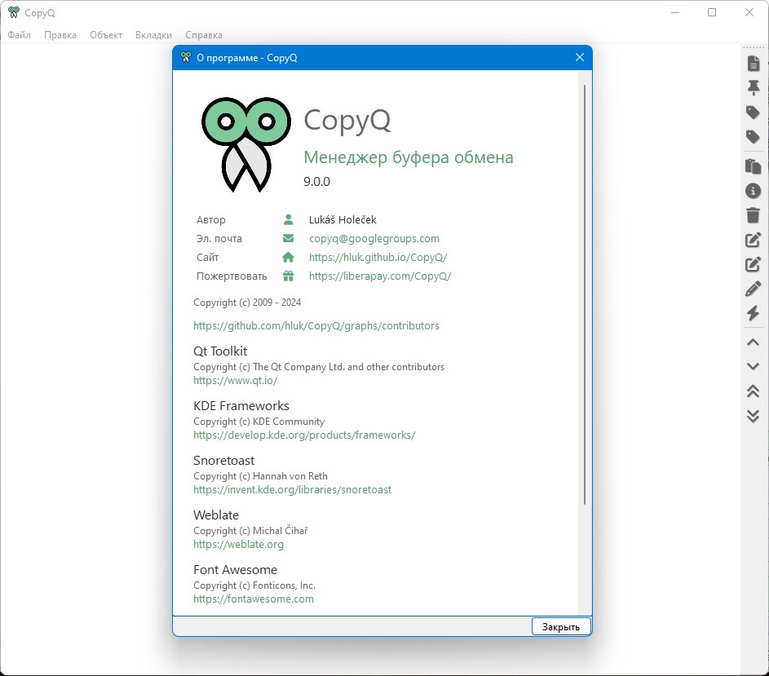Open the action lightning bolt icon
Image resolution: width=769 pixels, height=676 pixels.
coord(754,313)
